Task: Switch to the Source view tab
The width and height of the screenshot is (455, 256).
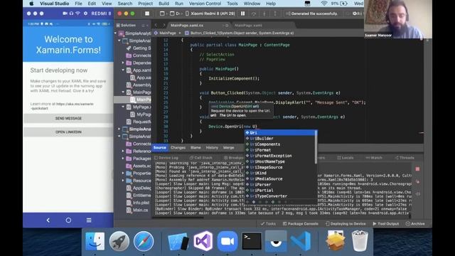Action: point(159,147)
